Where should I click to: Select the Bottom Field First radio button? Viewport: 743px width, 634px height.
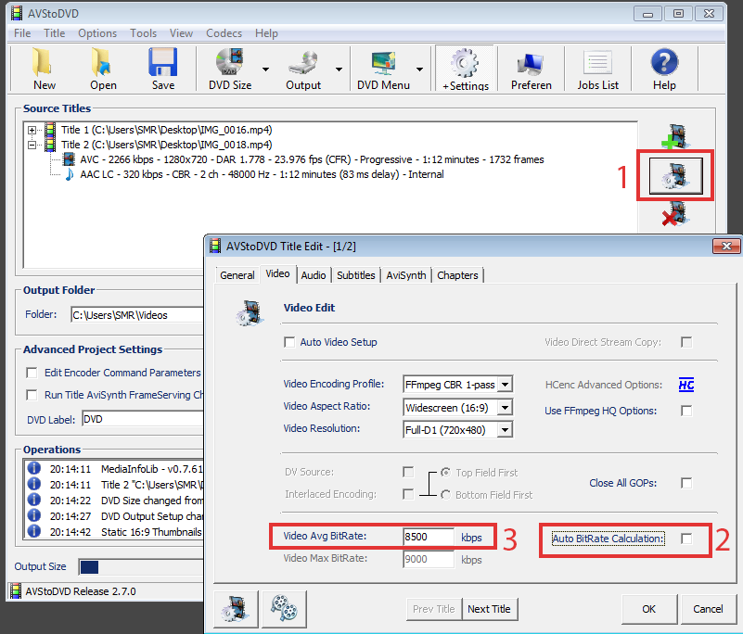[x=446, y=495]
